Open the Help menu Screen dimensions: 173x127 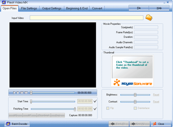coord(159,8)
